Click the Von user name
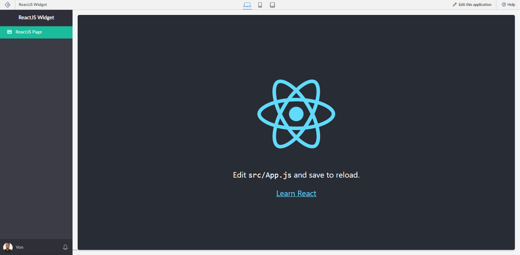Screen dimensions: 520x255 (x=19, y=247)
